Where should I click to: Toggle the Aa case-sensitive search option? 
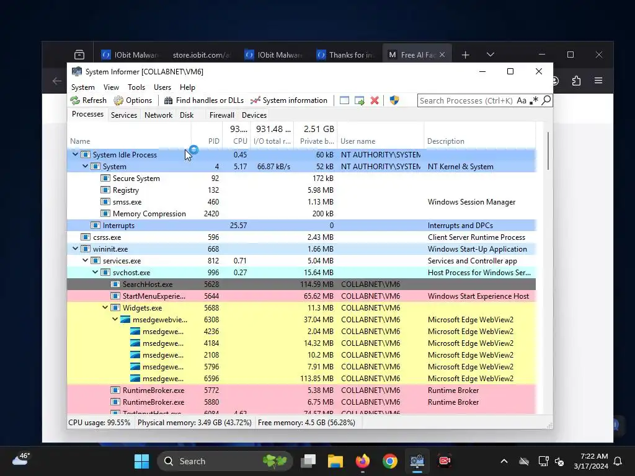522,100
